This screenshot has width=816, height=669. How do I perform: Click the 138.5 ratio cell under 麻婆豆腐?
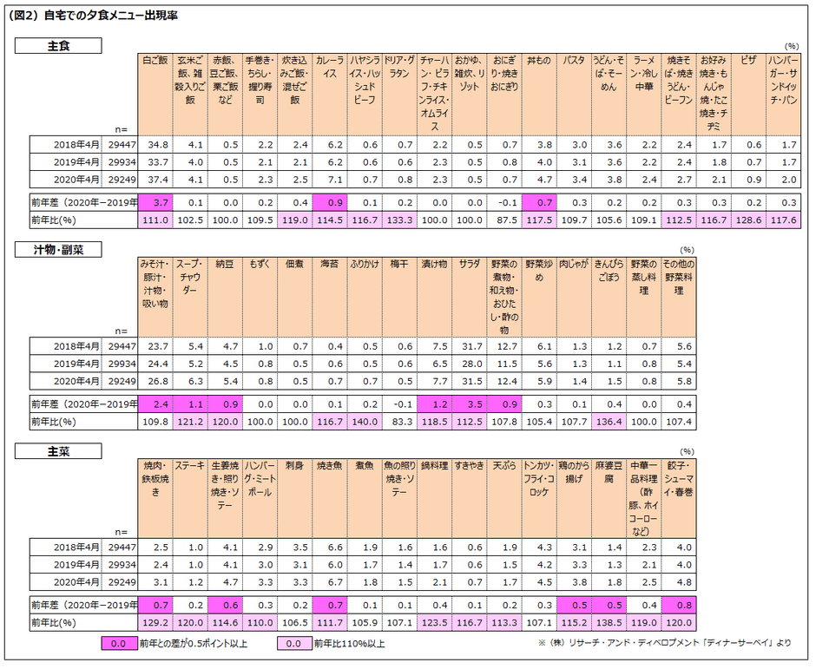pos(609,623)
